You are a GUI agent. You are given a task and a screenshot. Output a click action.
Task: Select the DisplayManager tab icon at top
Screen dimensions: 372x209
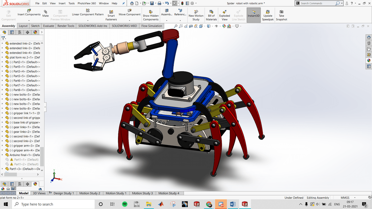click(35, 32)
